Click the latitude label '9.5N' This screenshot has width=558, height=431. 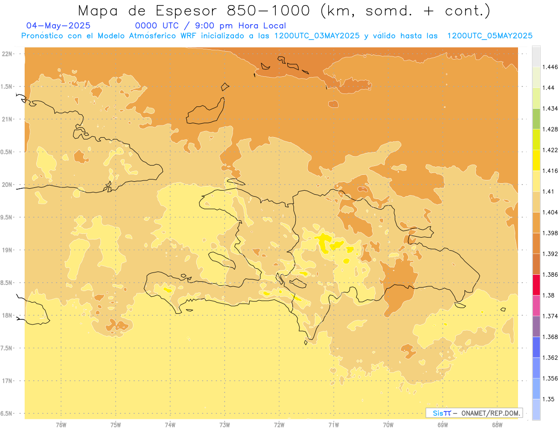(x=6, y=217)
